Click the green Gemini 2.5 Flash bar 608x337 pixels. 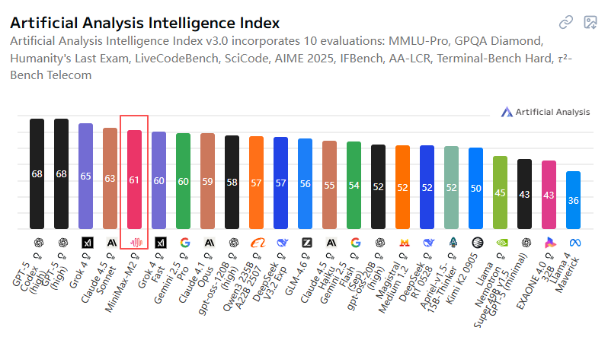coord(354,185)
